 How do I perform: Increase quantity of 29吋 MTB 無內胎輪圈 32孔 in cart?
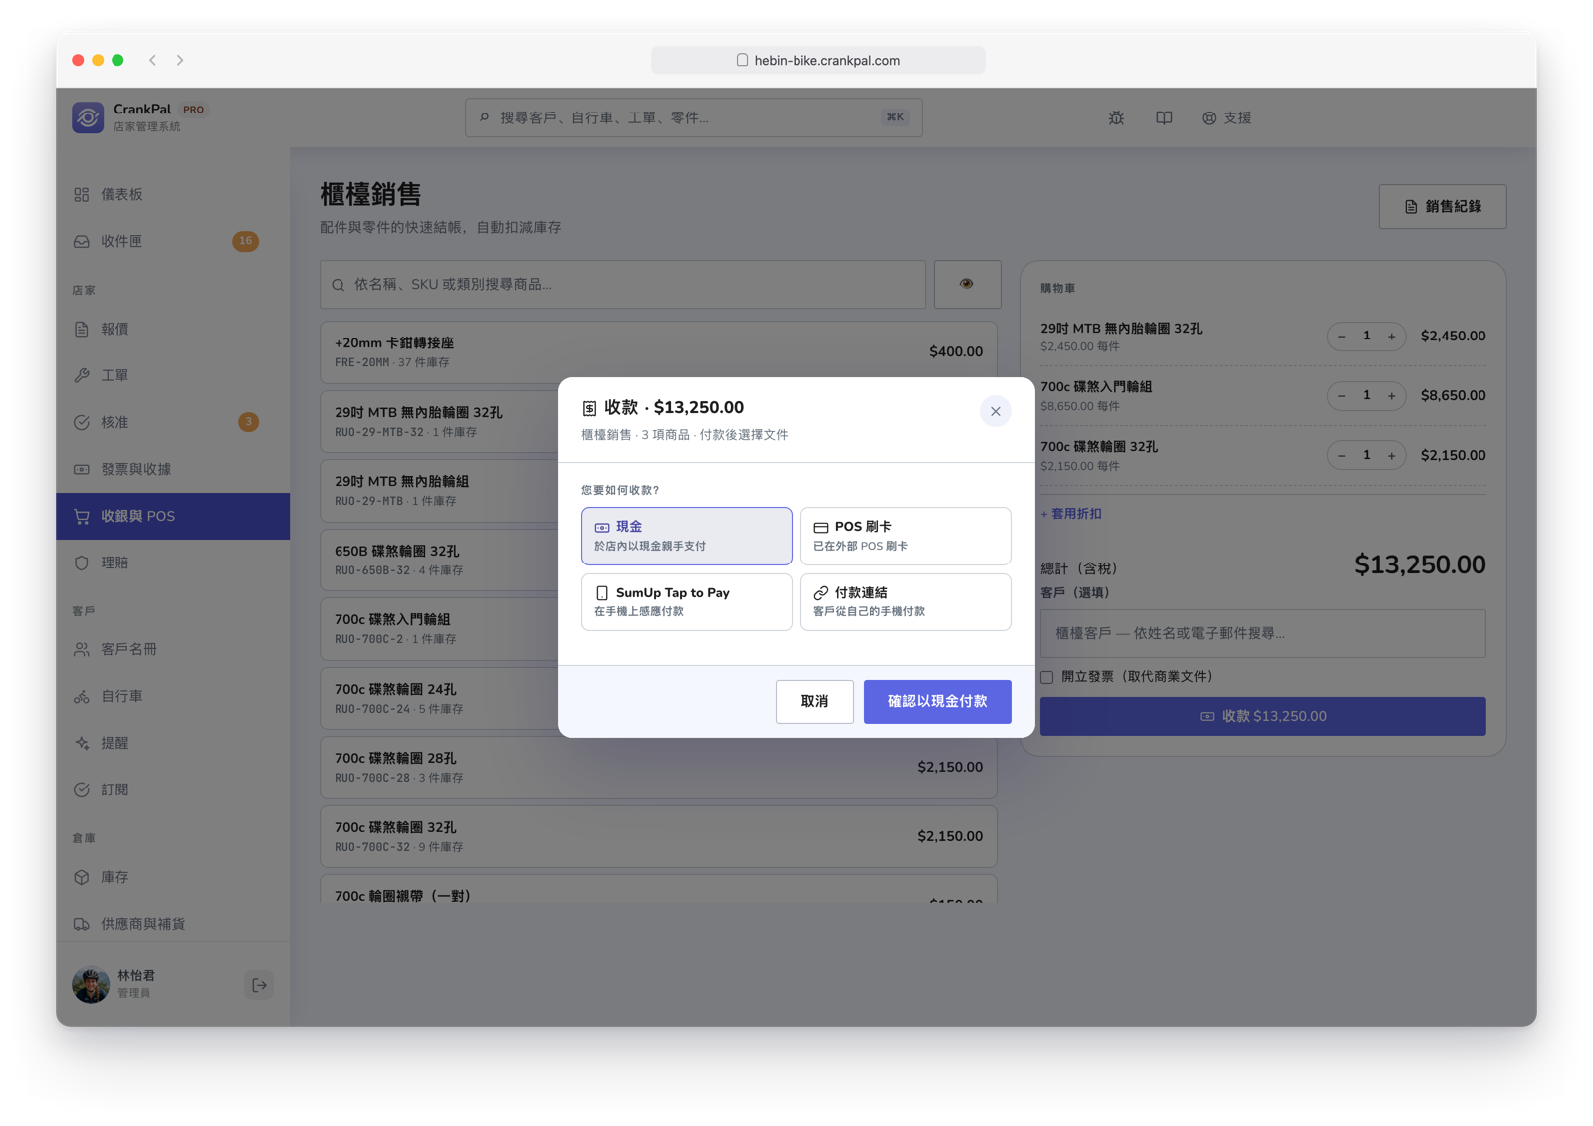[1392, 337]
